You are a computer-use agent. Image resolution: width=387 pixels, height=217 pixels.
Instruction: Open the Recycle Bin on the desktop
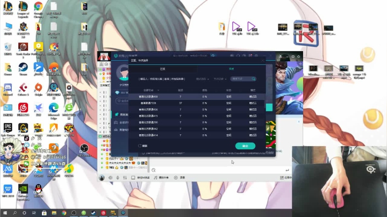pyautogui.click(x=8, y=48)
